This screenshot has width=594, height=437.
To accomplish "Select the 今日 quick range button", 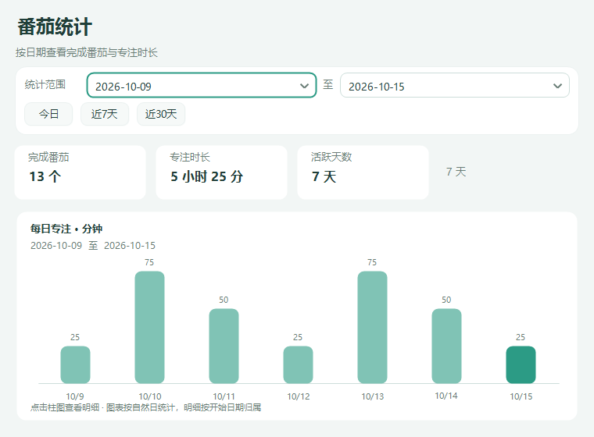I will [48, 114].
